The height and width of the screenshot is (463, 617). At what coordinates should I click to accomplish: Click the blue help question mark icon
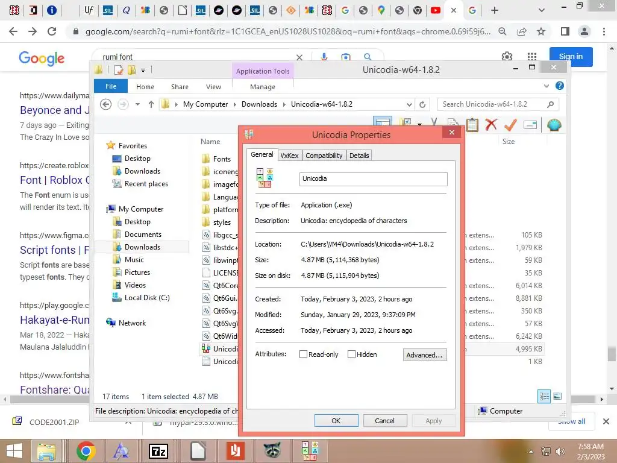tap(560, 86)
